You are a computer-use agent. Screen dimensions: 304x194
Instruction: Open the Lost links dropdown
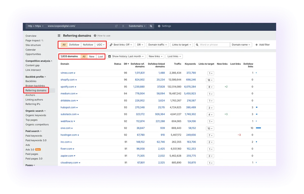click(174, 56)
